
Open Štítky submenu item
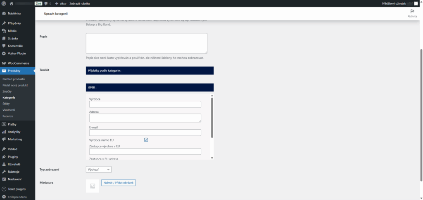tap(6, 104)
